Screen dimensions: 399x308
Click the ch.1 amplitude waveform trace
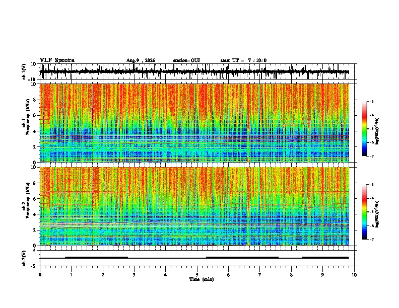click(x=194, y=72)
